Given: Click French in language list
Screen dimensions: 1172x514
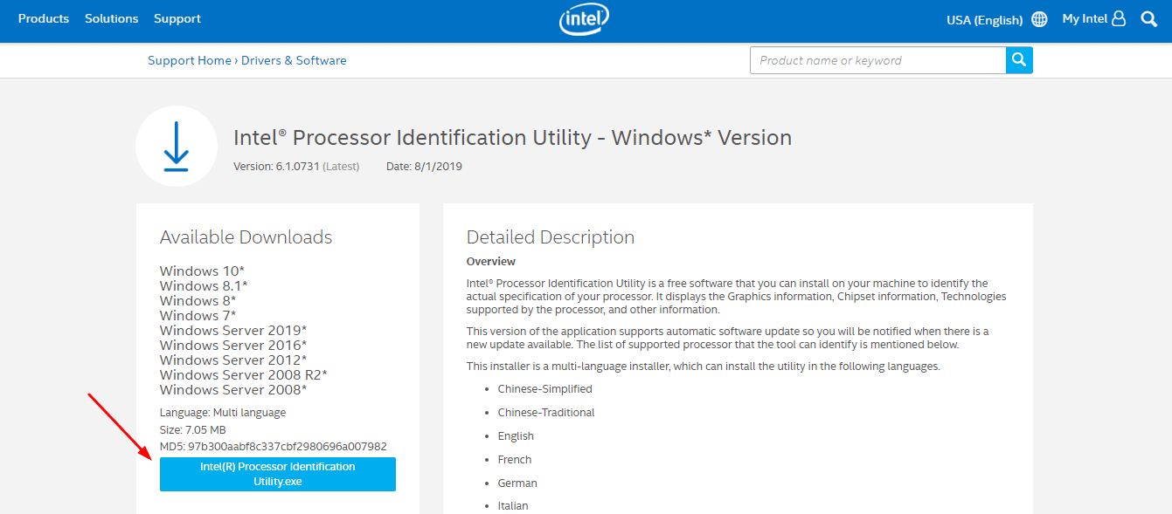Looking at the screenshot, I should [x=515, y=460].
